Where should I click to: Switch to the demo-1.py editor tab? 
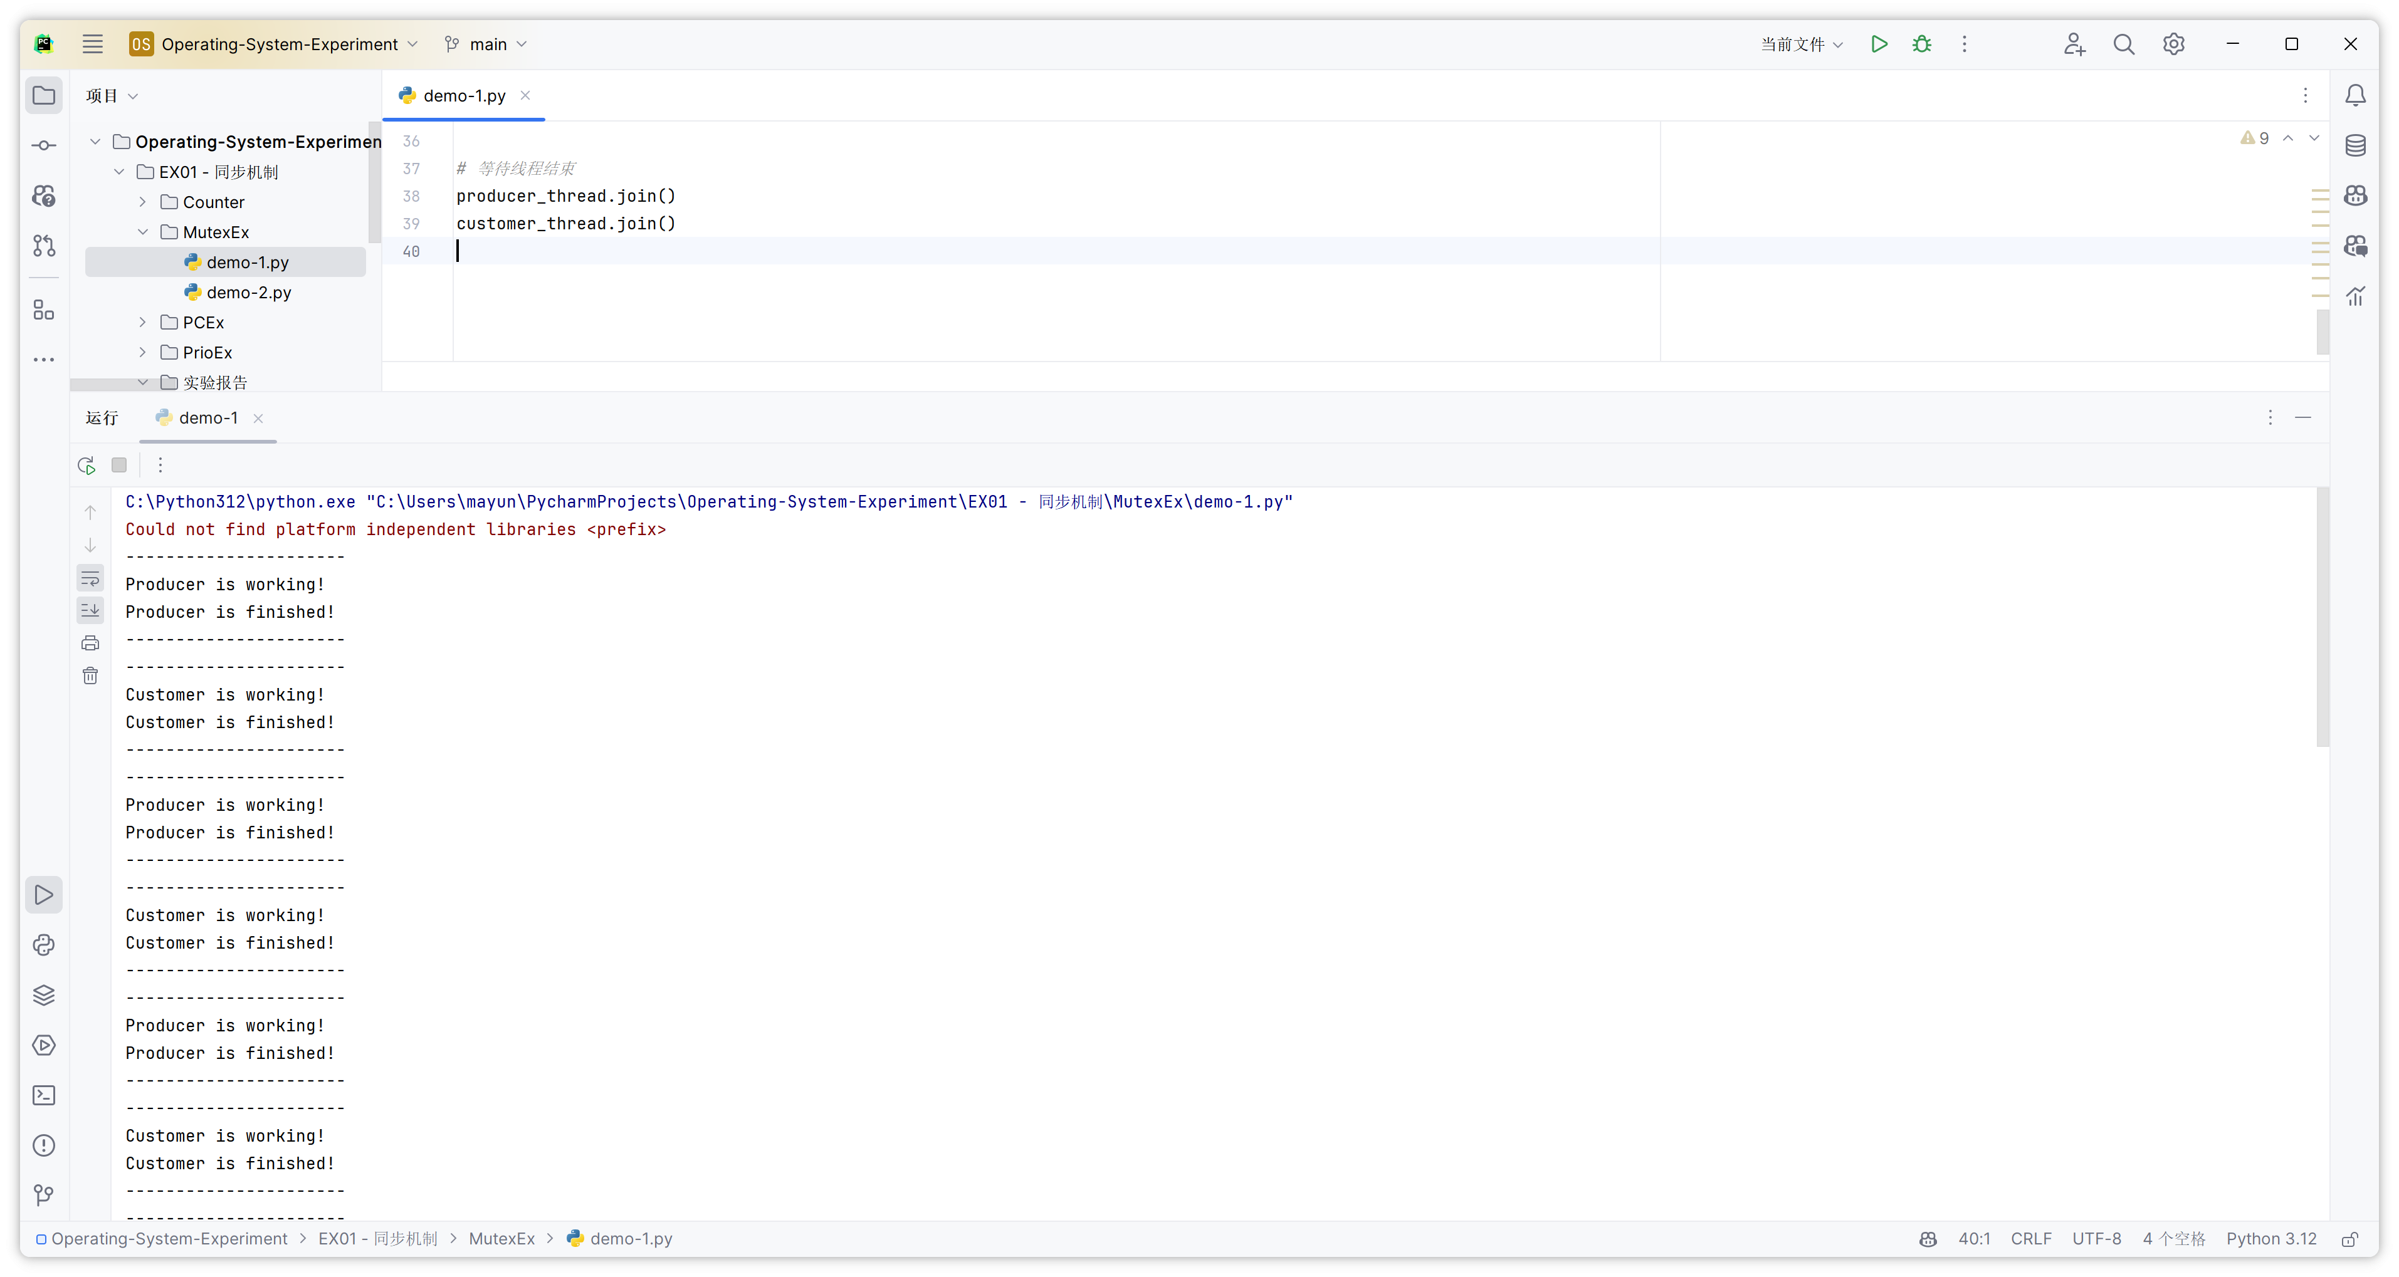click(464, 96)
